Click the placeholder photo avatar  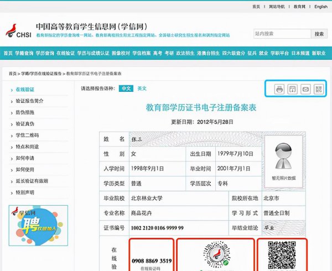tap(283, 156)
